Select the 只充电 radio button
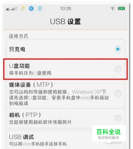 (x=118, y=49)
